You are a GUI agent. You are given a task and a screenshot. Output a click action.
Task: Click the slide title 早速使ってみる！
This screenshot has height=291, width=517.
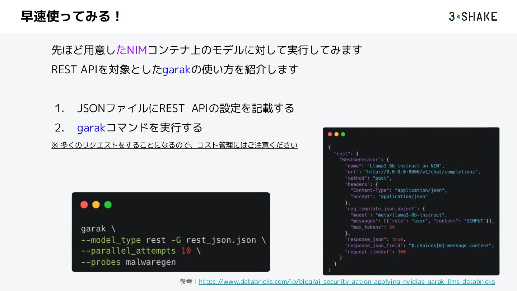pyautogui.click(x=71, y=17)
